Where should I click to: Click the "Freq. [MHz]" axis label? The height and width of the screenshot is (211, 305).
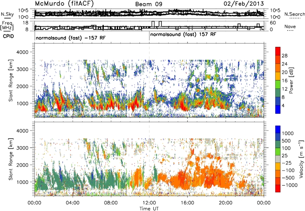pyautogui.click(x=7, y=26)
